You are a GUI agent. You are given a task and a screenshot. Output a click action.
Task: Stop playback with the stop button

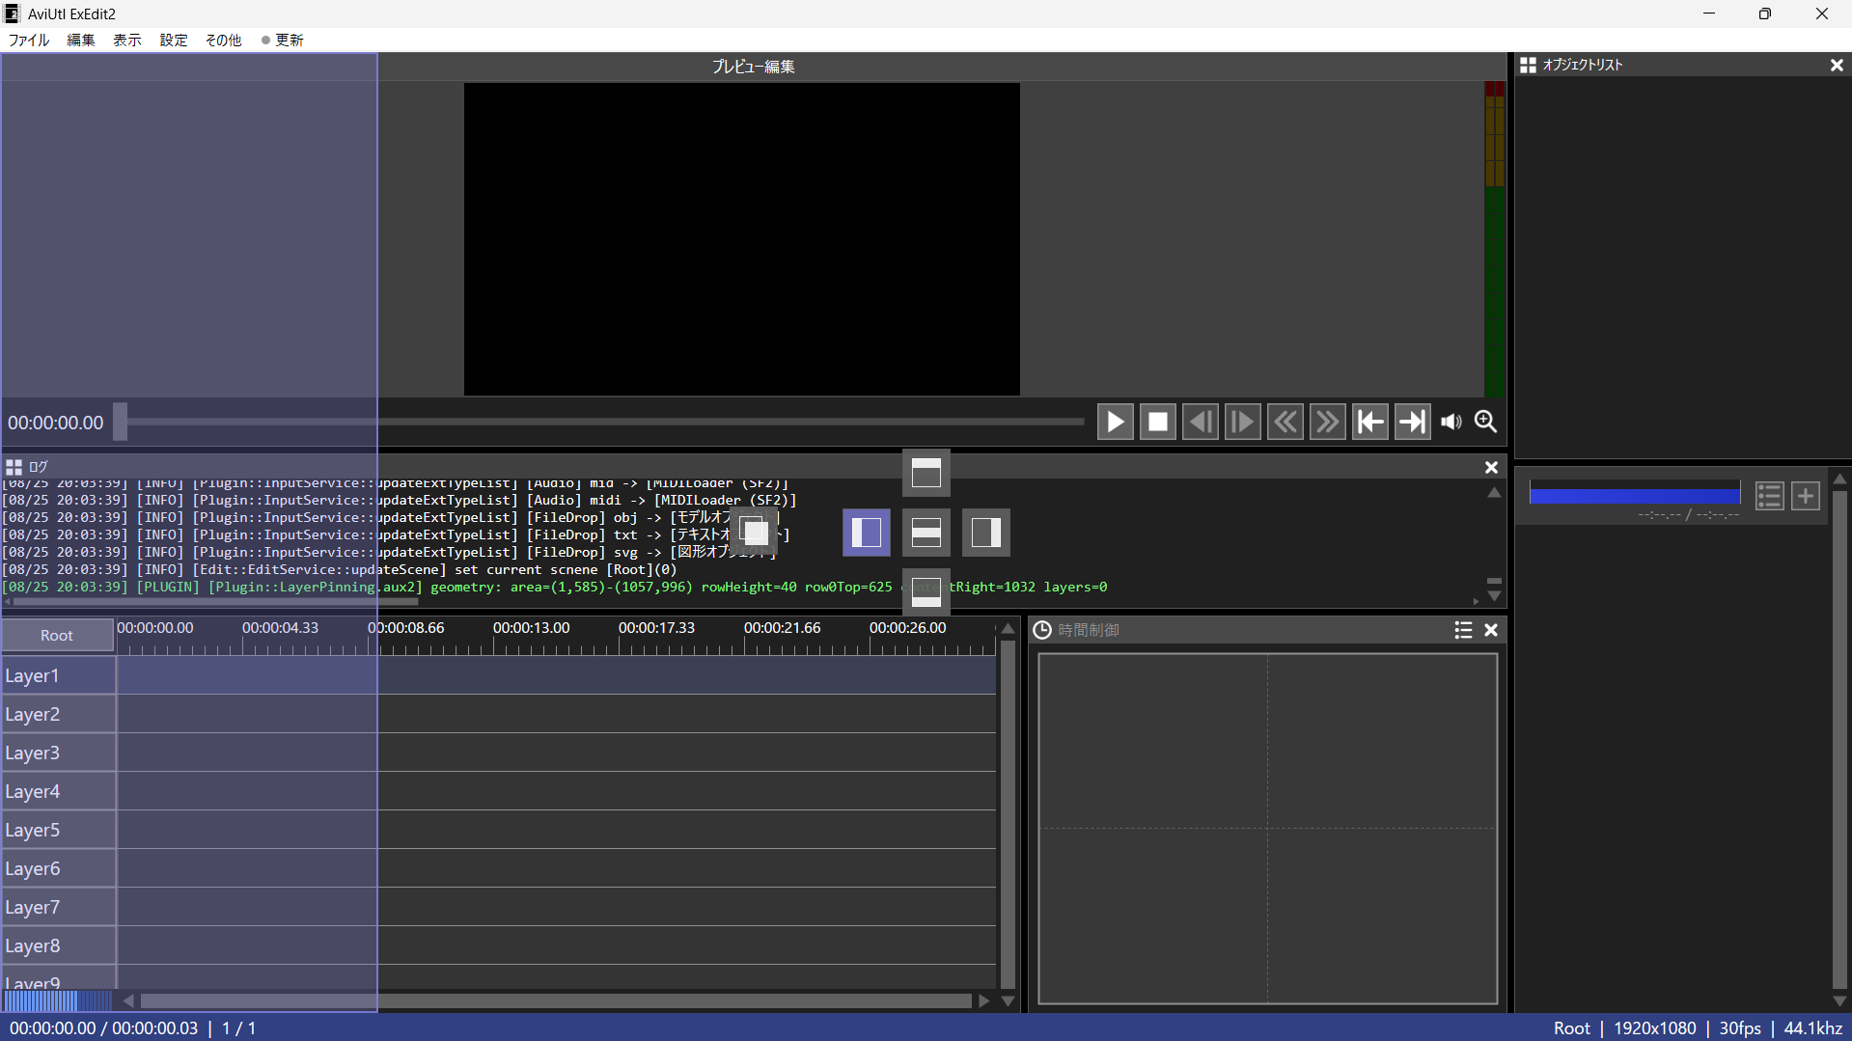(x=1157, y=423)
